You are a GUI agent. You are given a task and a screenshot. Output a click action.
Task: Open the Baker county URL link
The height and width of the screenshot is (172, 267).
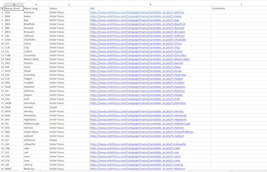(x=136, y=16)
